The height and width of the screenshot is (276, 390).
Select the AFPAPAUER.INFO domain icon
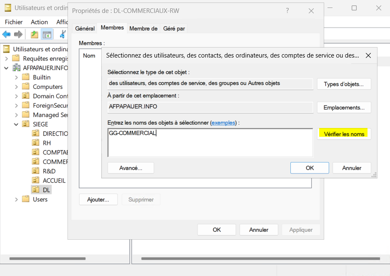click(x=17, y=68)
